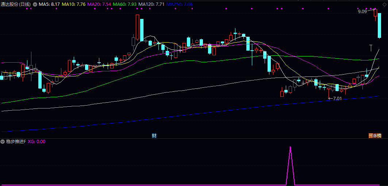Click the tallest red candlestick at 9.09
Viewport: 388px width, 186px height.
click(375, 13)
